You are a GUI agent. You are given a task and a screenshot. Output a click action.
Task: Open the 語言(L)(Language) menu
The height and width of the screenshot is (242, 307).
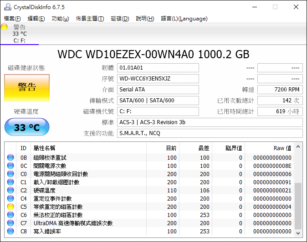pos(184,19)
